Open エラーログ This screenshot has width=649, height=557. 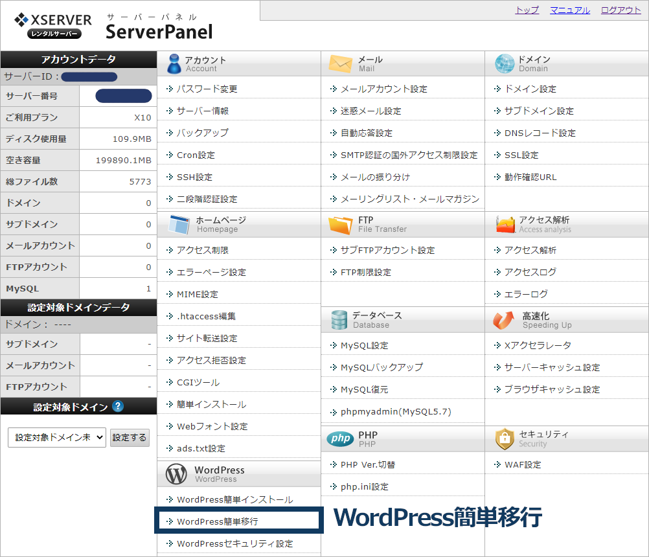click(526, 294)
